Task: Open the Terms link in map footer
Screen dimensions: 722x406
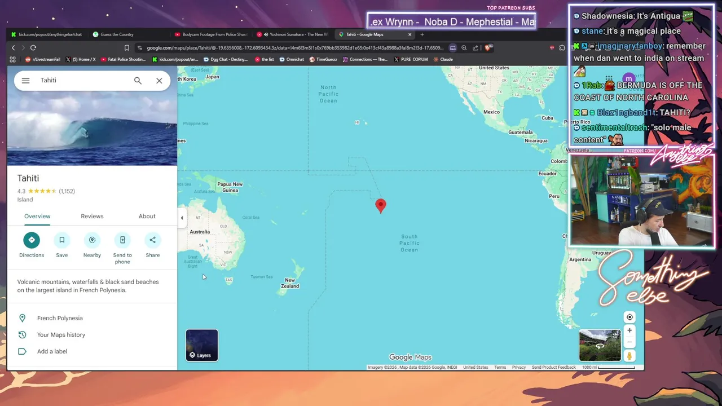Action: (500, 368)
